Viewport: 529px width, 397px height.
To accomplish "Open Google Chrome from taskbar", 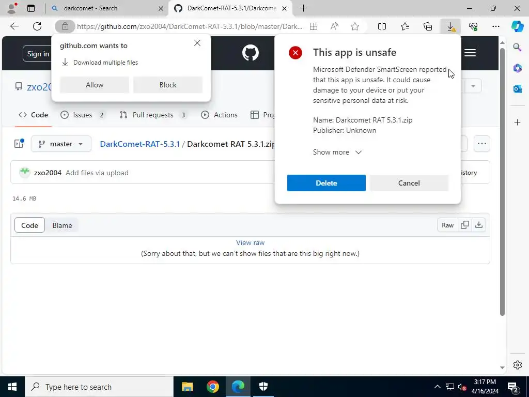I will 212,387.
